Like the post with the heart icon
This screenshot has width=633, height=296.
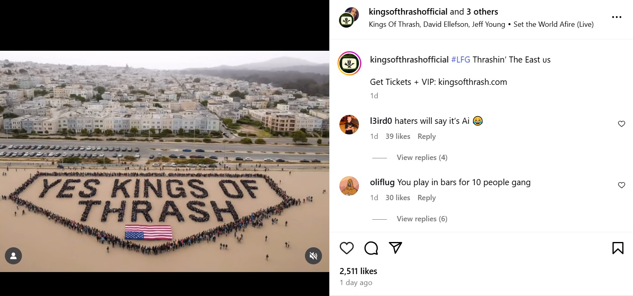[346, 248]
